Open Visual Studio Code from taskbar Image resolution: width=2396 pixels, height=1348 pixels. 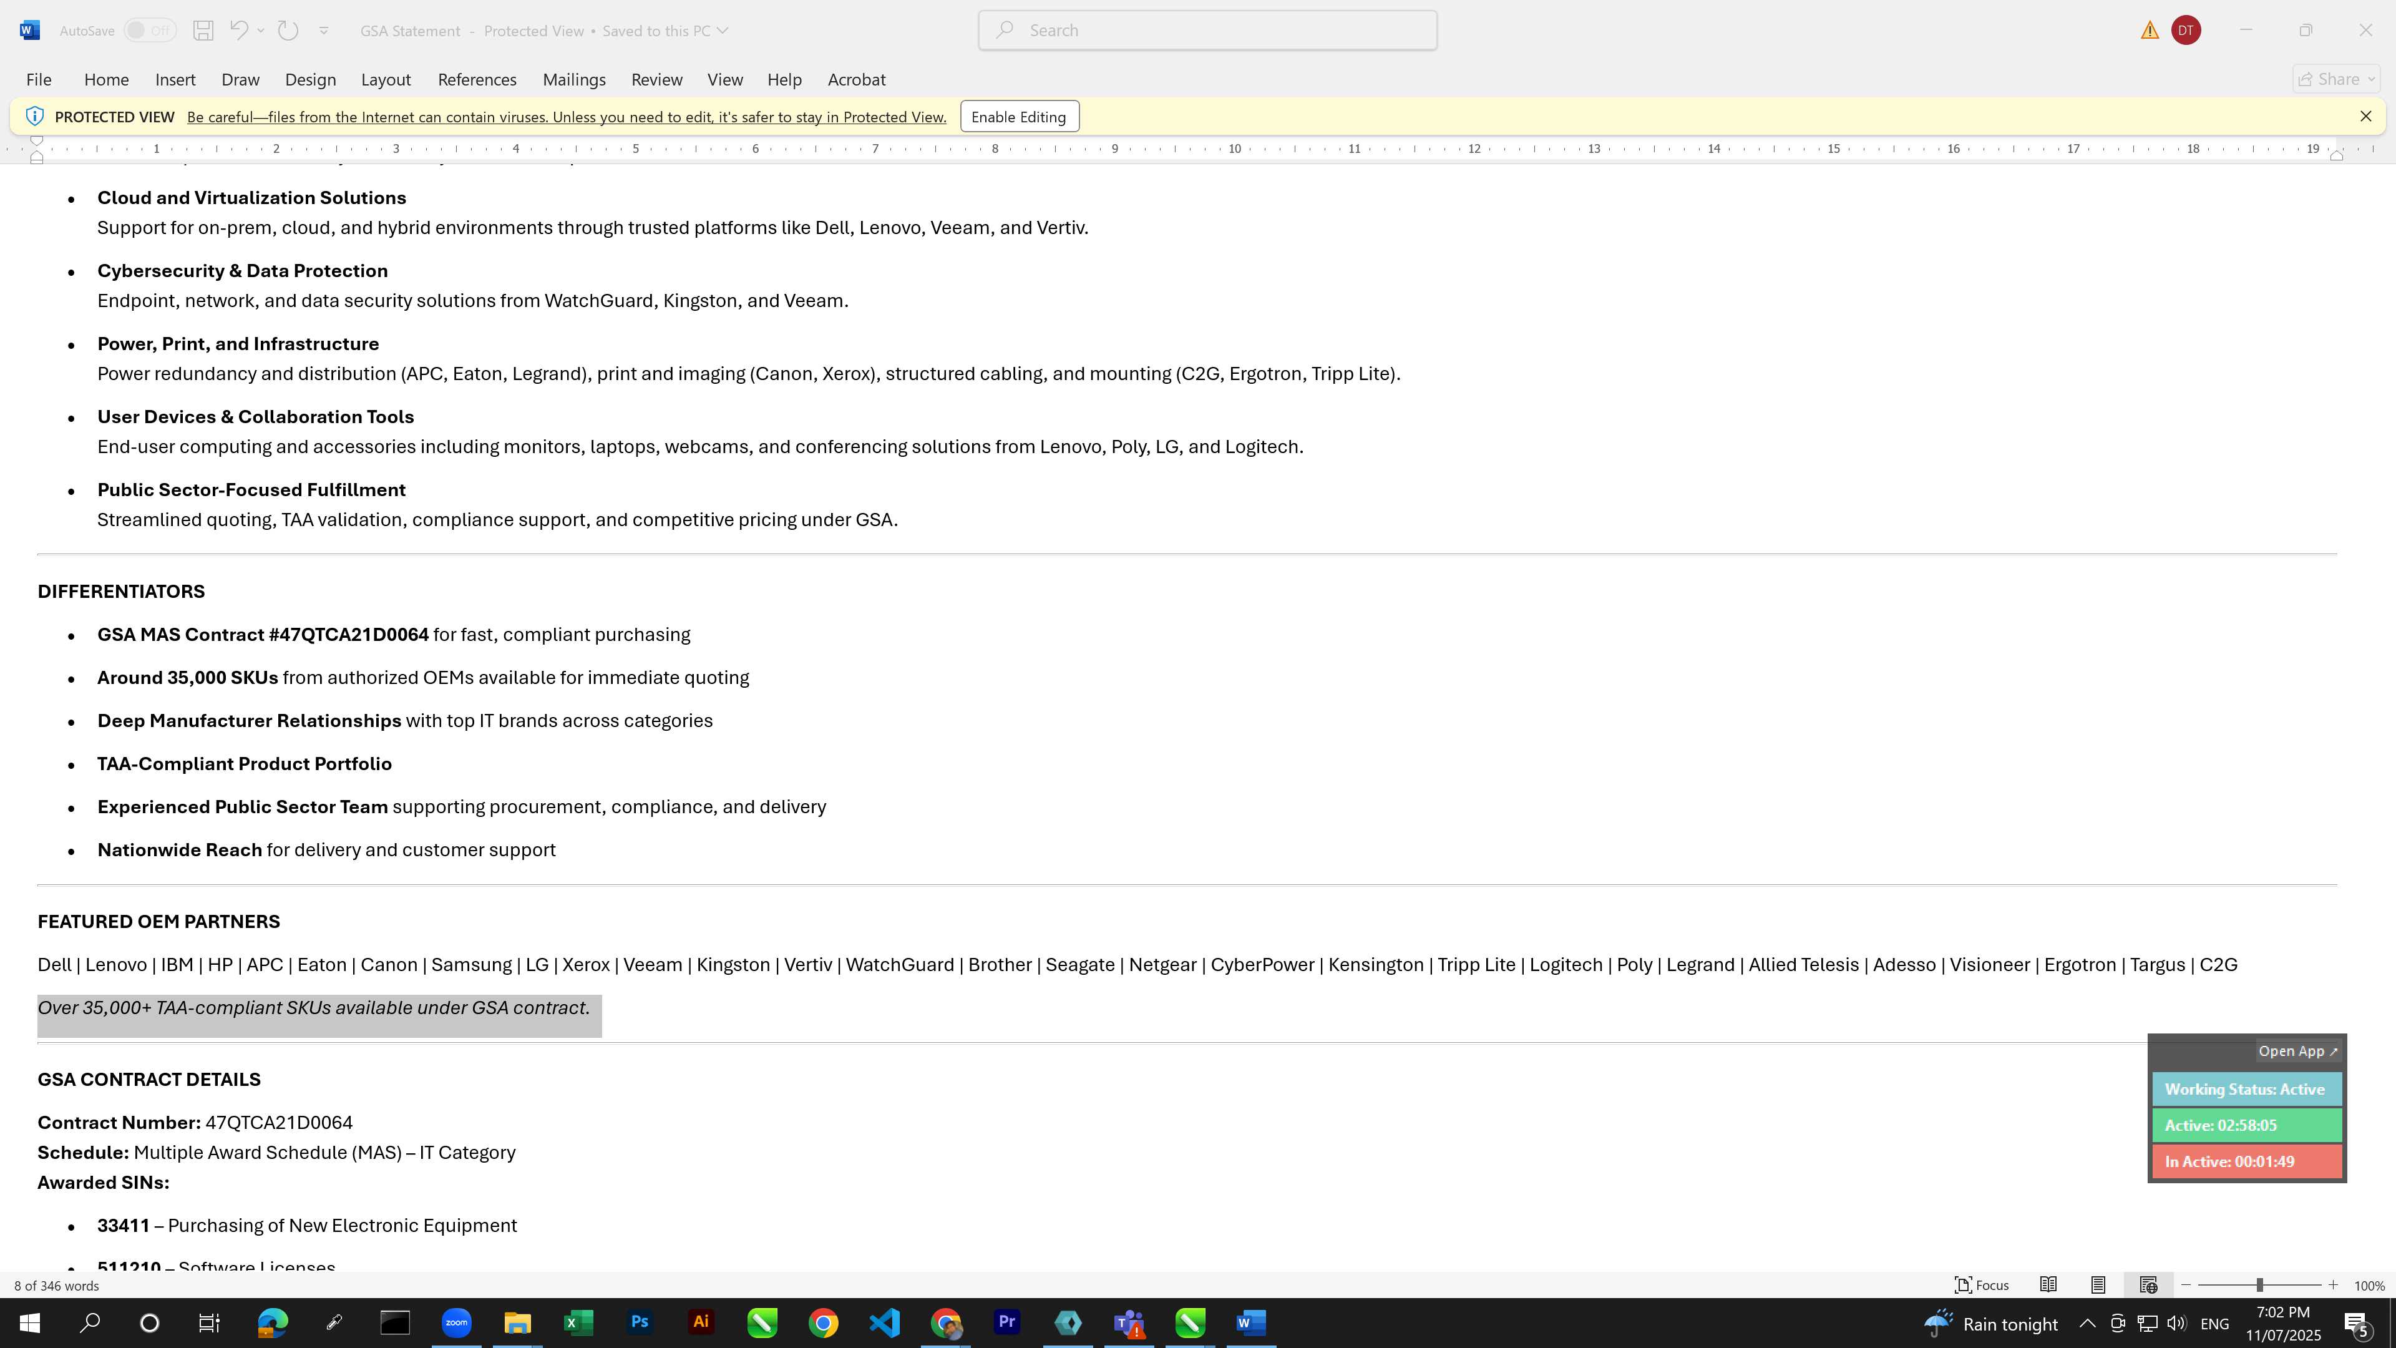885,1323
